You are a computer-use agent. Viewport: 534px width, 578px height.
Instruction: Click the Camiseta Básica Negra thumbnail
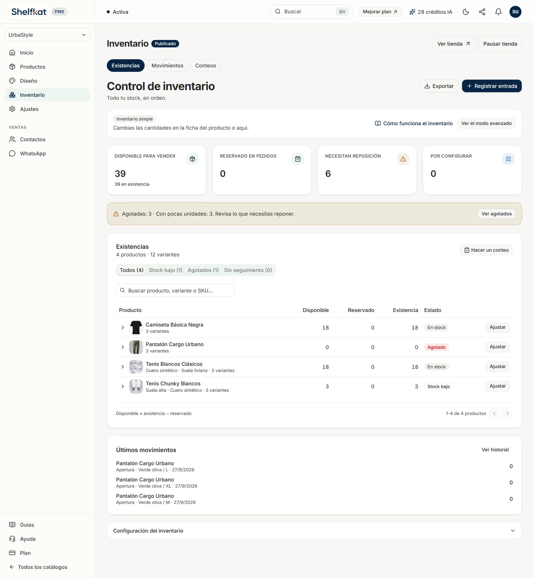coord(136,328)
